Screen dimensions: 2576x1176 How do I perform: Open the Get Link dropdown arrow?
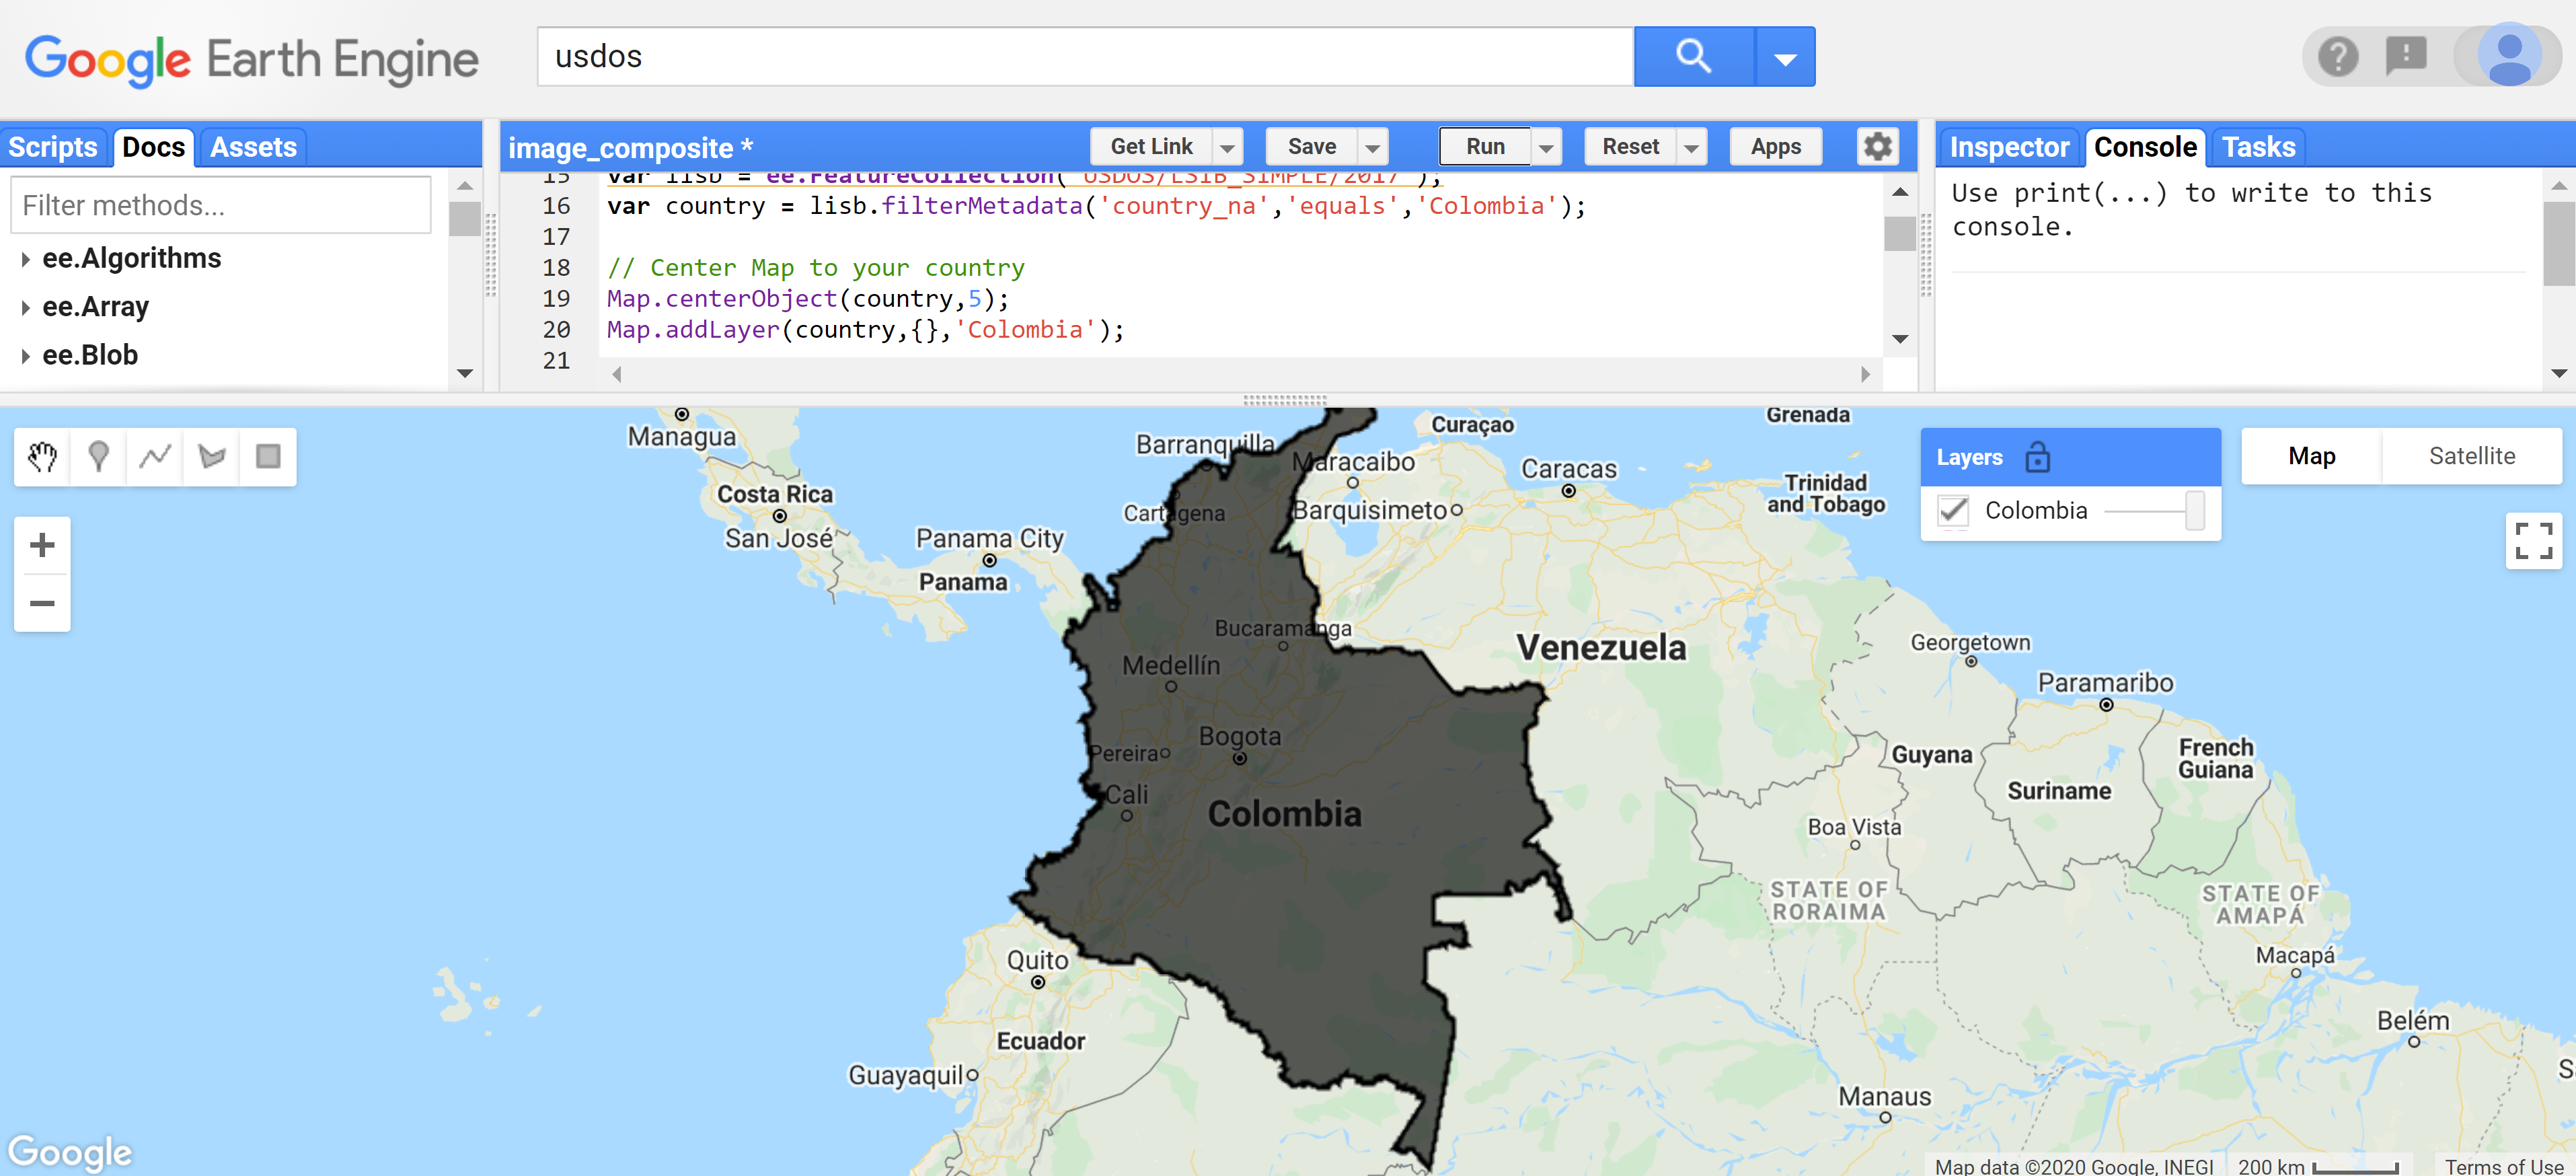1227,148
